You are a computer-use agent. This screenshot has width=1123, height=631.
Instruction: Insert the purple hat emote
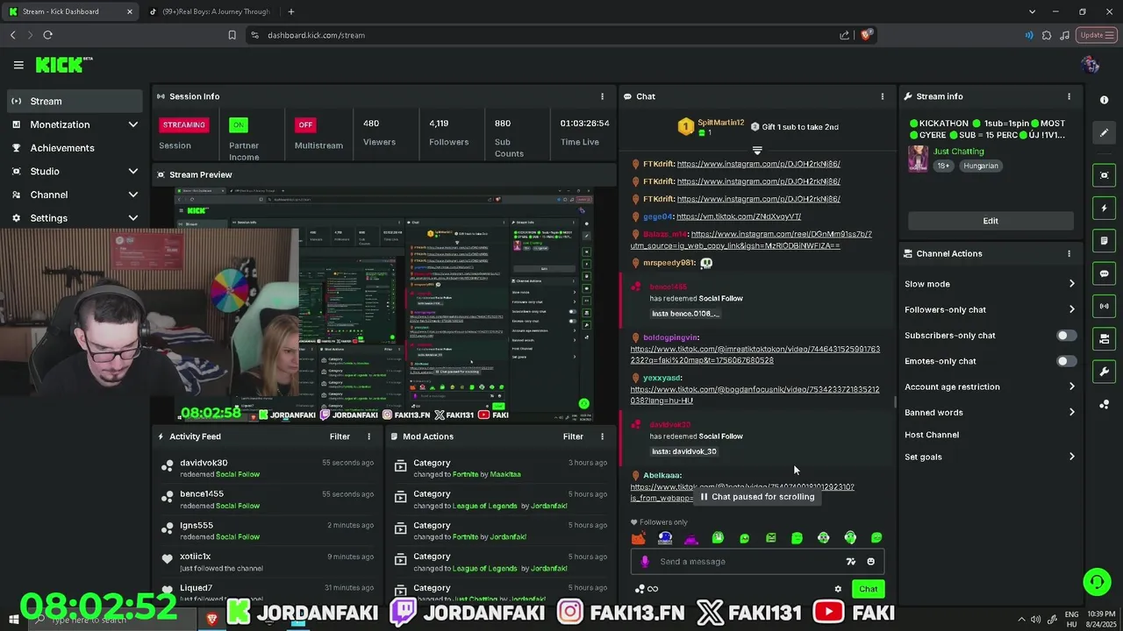[691, 538]
